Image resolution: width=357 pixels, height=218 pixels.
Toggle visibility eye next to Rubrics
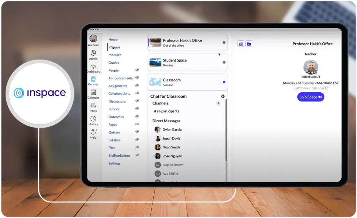point(137,109)
